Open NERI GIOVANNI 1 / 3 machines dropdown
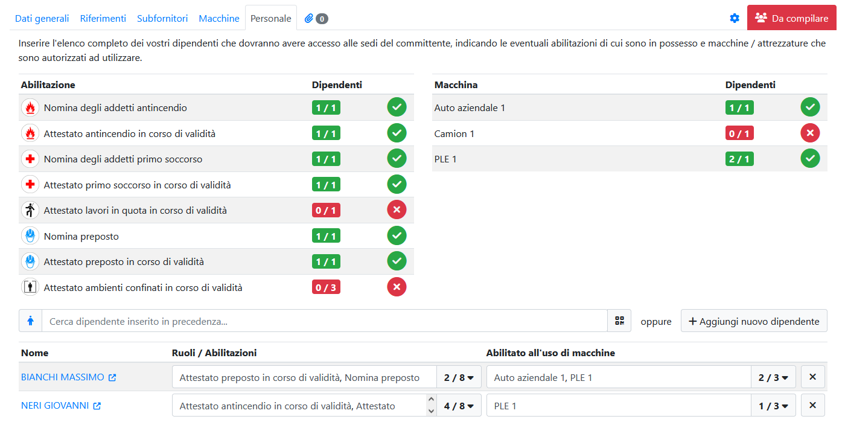Image resolution: width=845 pixels, height=425 pixels. click(773, 406)
